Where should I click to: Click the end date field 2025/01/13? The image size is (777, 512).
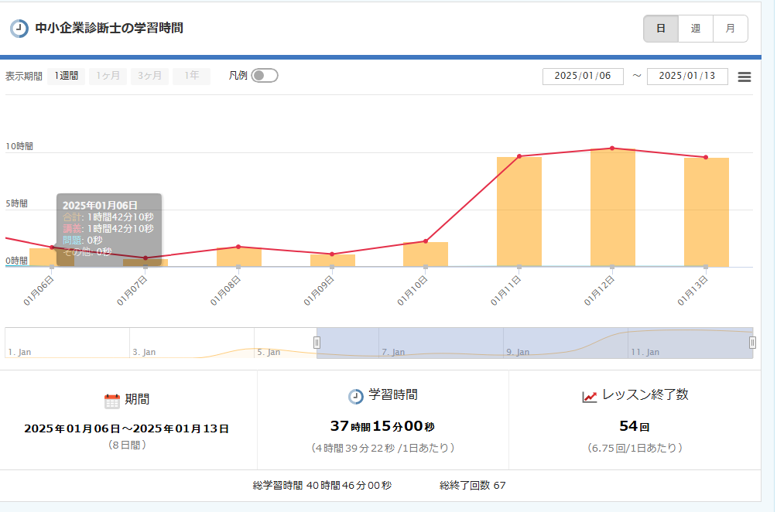click(x=687, y=77)
